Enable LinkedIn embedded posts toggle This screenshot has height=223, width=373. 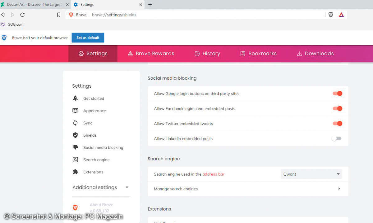pyautogui.click(x=336, y=138)
